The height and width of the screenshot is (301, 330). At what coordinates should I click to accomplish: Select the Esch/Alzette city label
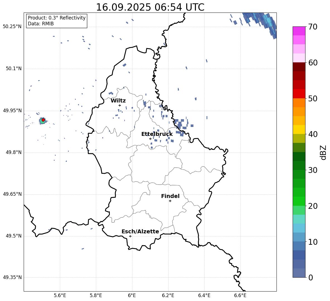(x=140, y=231)
